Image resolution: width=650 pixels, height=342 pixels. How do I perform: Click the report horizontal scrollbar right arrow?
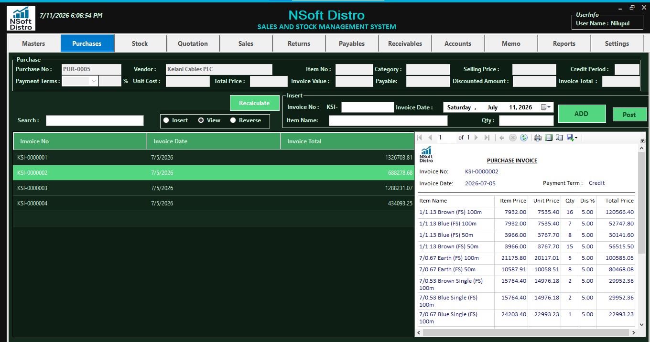pos(634,332)
